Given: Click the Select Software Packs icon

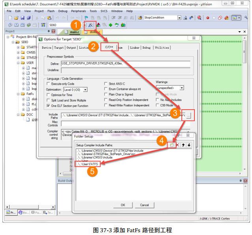Looking at the screenshot, I should point(117,25).
